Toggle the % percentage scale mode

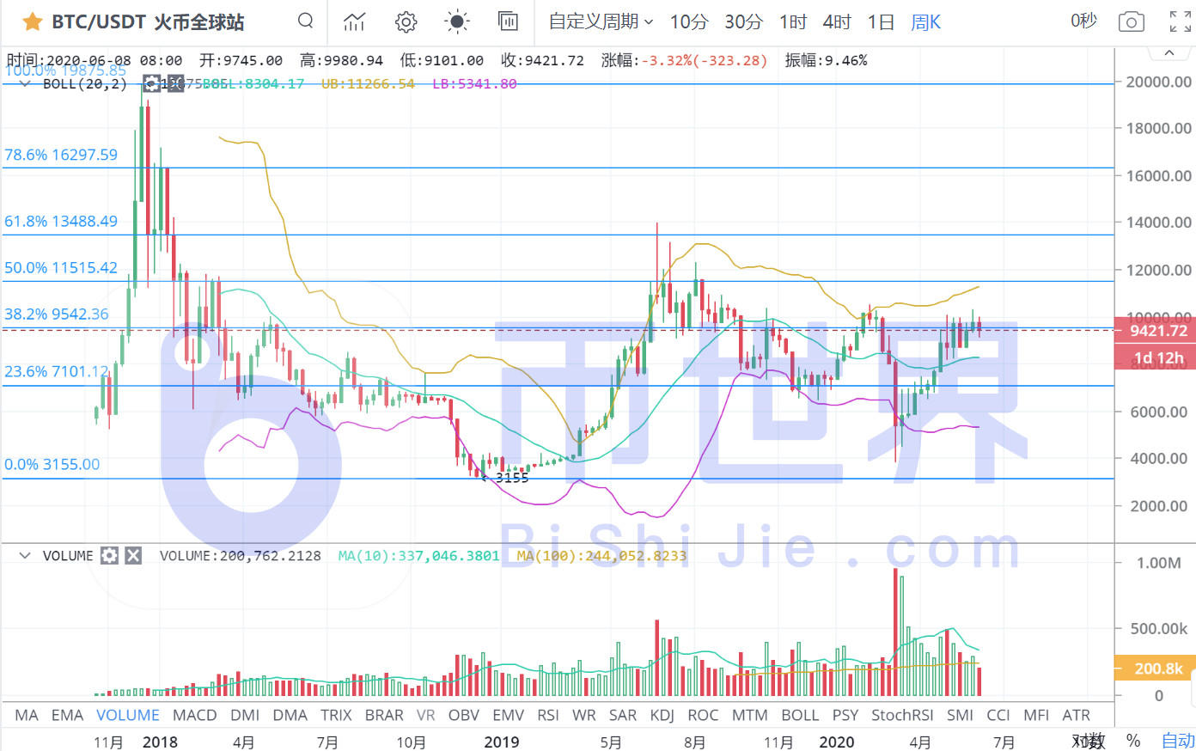click(x=1133, y=741)
